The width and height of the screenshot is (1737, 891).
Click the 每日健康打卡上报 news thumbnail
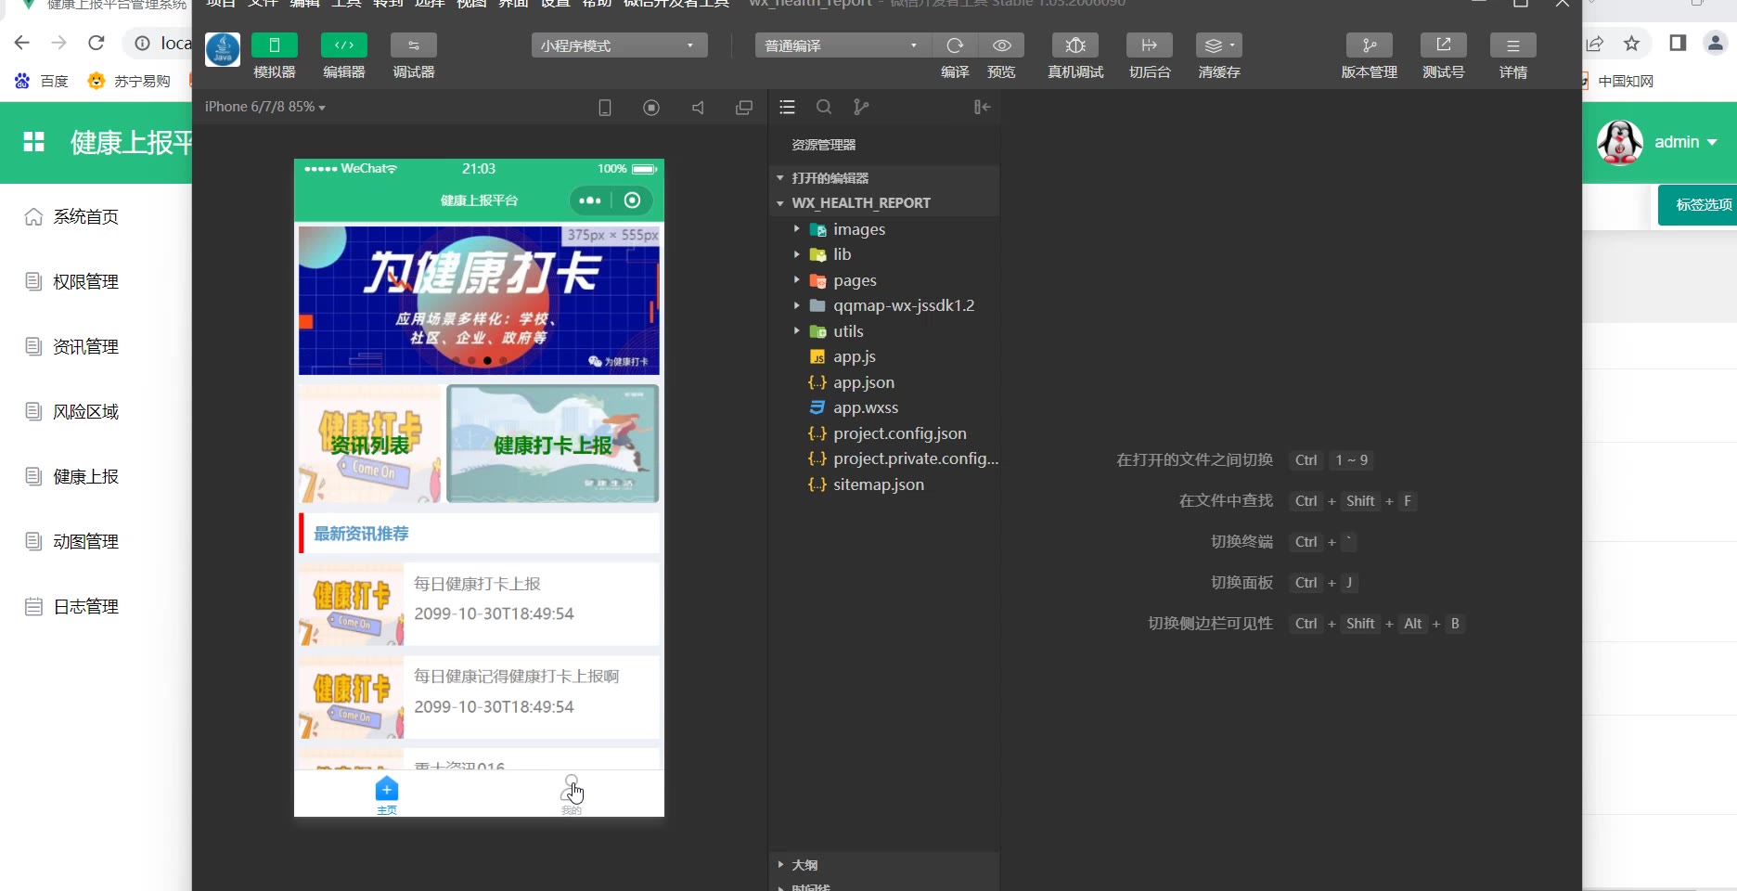coord(351,604)
